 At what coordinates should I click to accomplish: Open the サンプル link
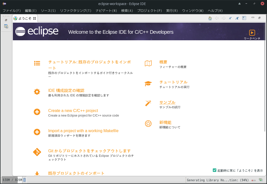pyautogui.click(x=167, y=102)
